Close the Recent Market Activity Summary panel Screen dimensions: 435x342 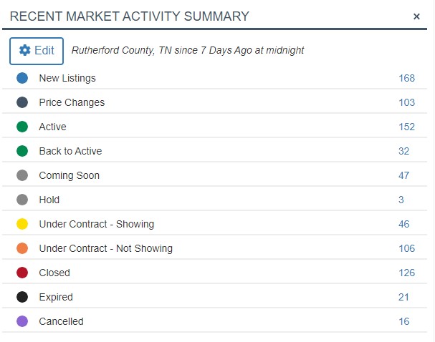(416, 16)
